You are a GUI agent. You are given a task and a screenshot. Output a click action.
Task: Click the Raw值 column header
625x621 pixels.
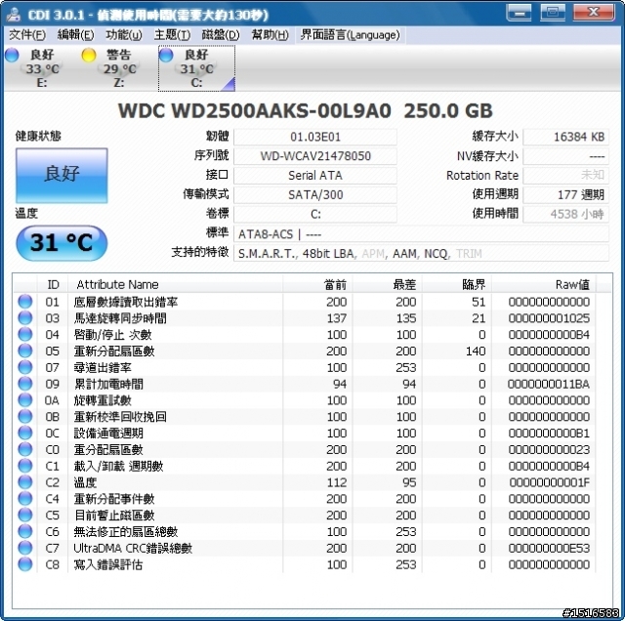544,284
